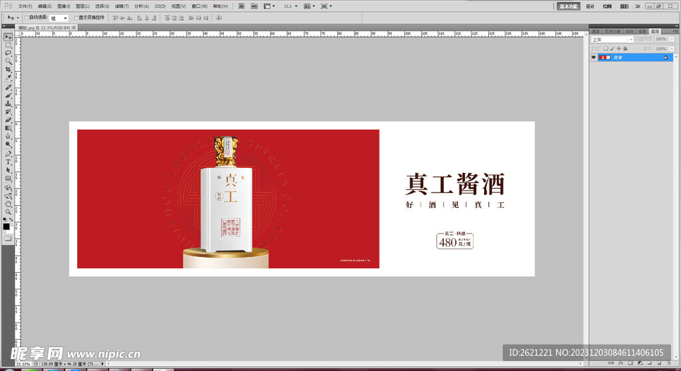Switch to the 摄影 workspace
Viewport: 681px width, 371px height.
pyautogui.click(x=624, y=6)
